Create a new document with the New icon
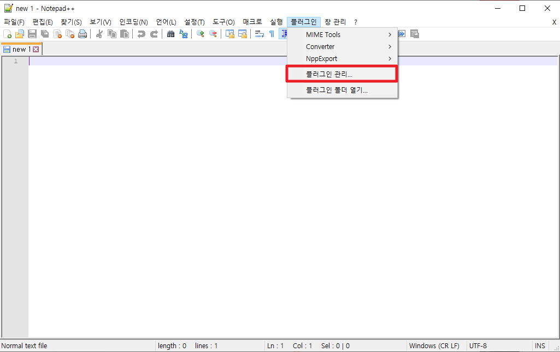The width and height of the screenshot is (560, 352). (x=7, y=34)
